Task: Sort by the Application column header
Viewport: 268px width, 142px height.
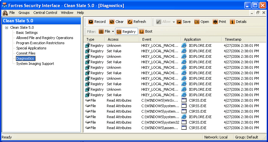Action: (201, 39)
